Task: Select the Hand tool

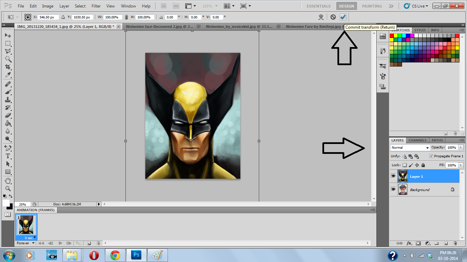Action: (x=8, y=180)
